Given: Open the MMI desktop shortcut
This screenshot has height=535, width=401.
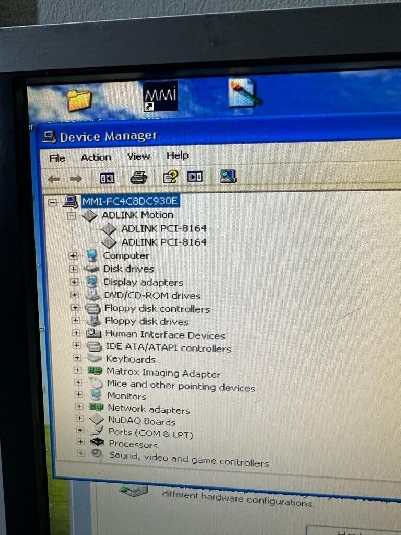Looking at the screenshot, I should point(160,97).
